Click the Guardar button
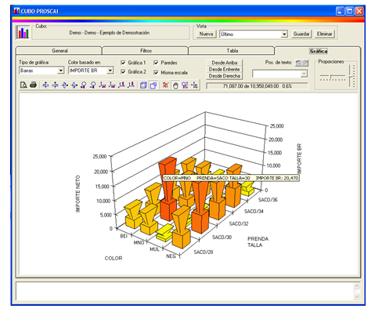The width and height of the screenshot is (375, 312). coord(301,34)
